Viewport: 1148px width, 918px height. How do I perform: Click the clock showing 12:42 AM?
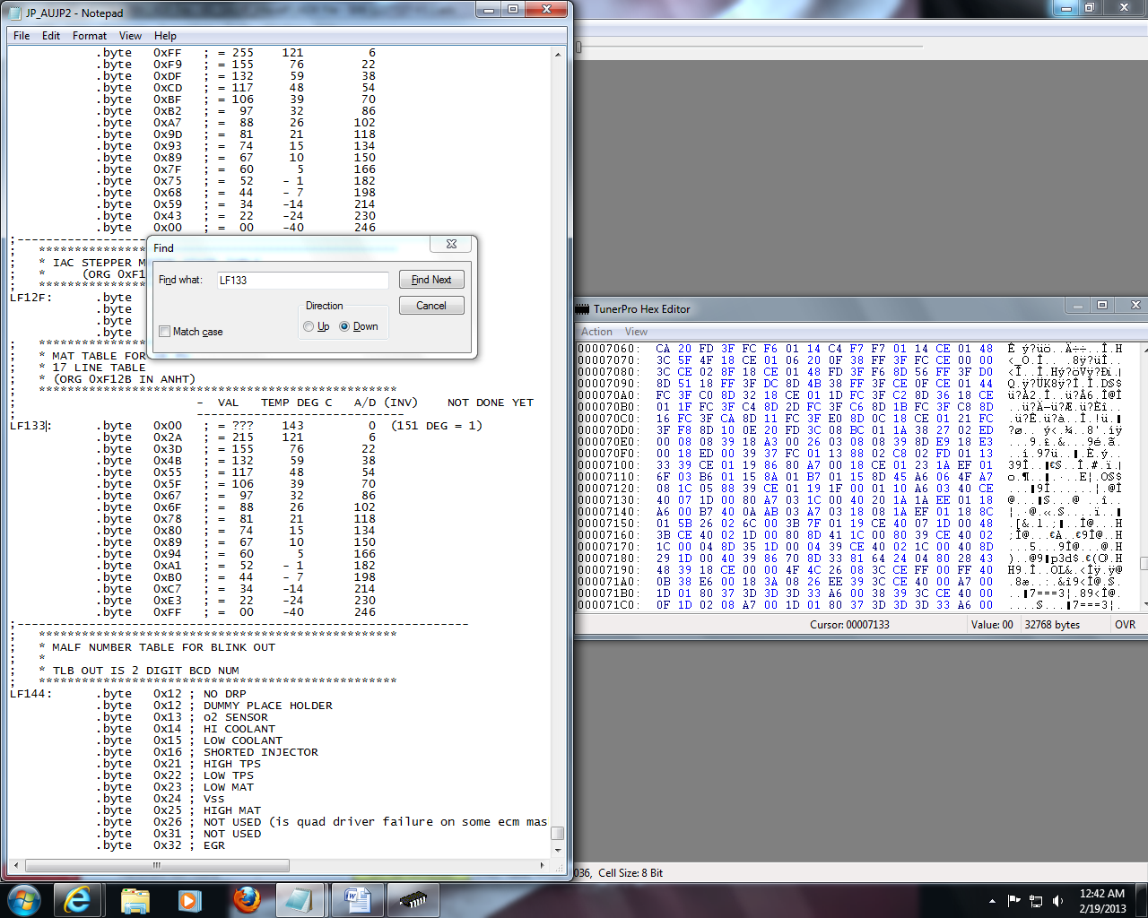click(x=1102, y=894)
